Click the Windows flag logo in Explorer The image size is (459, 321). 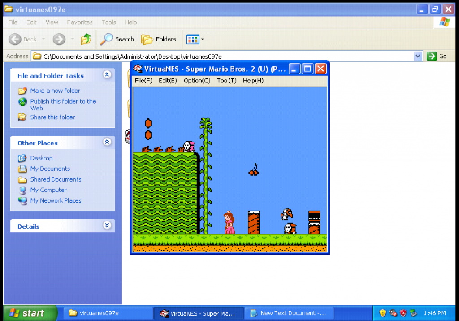(445, 22)
